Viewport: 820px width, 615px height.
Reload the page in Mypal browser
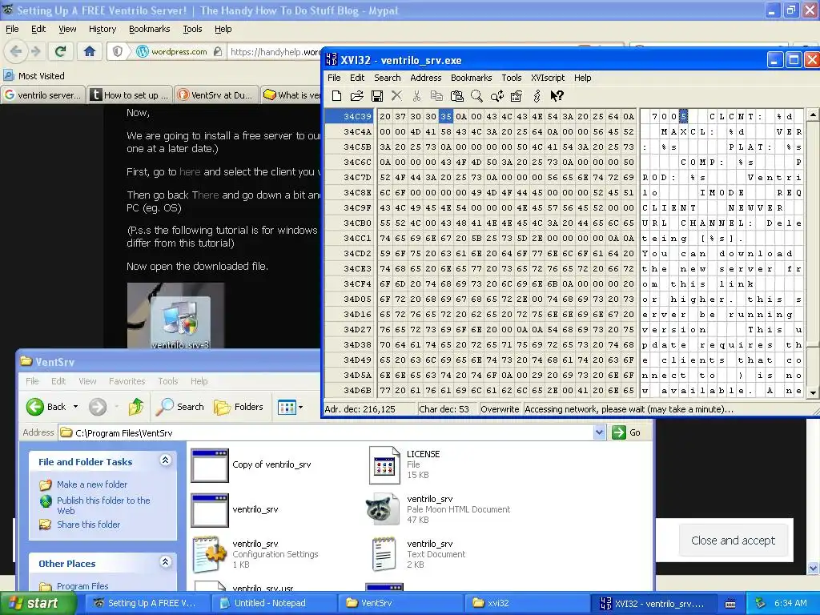[x=61, y=51]
